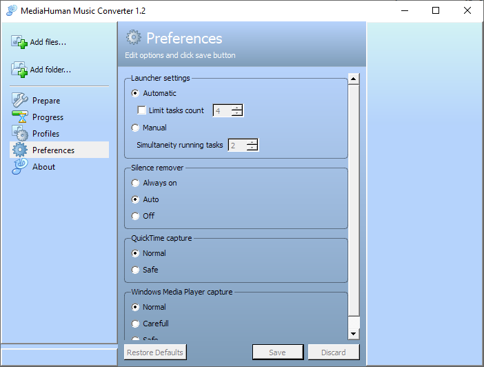Decrease Simultaneity running tasks value
Image resolution: width=484 pixels, height=367 pixels.
(x=252, y=148)
